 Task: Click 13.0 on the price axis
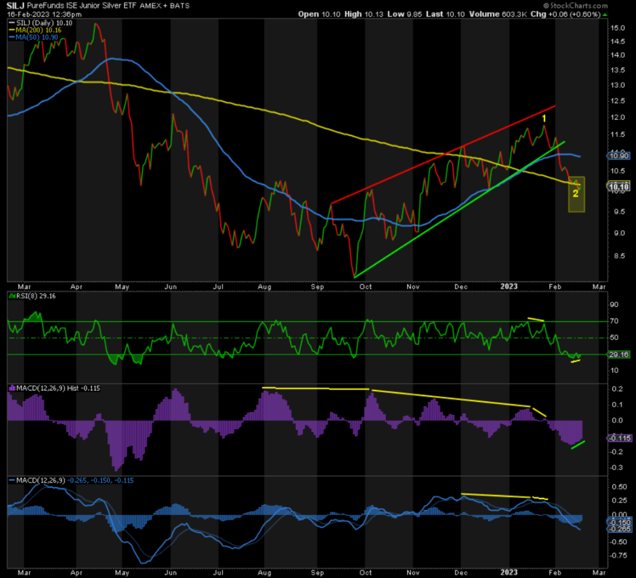[x=618, y=85]
